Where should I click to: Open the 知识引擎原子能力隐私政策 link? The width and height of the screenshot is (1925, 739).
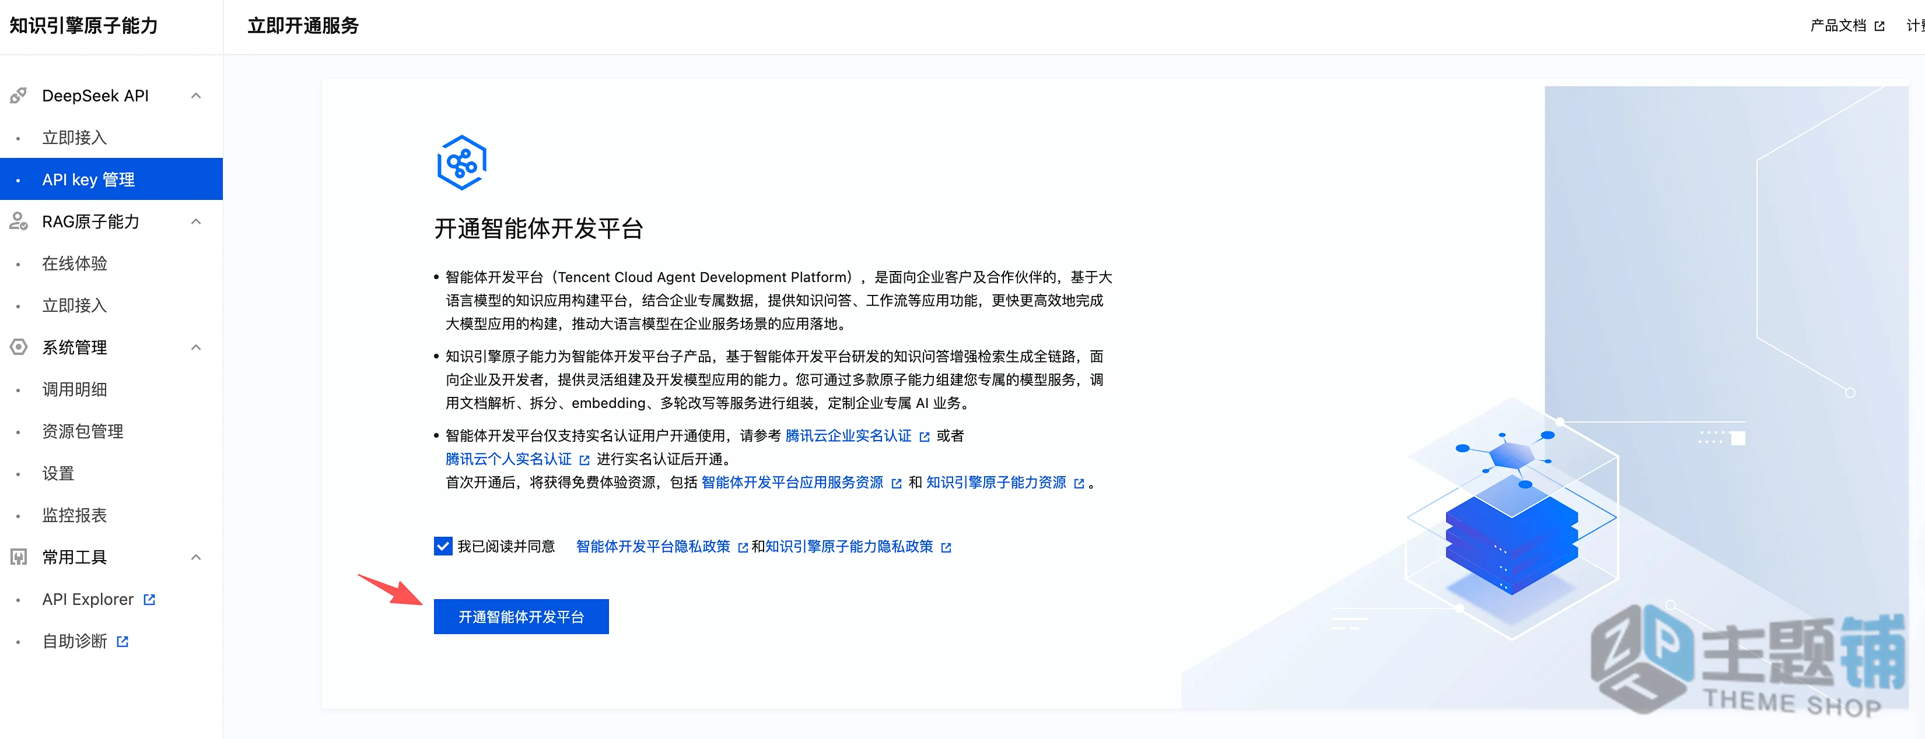(x=850, y=547)
